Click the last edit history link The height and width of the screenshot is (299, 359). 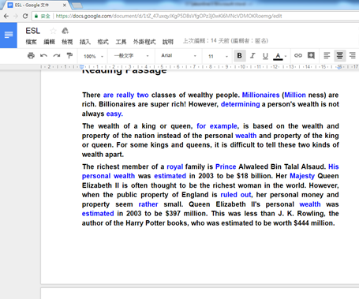[x=226, y=41]
